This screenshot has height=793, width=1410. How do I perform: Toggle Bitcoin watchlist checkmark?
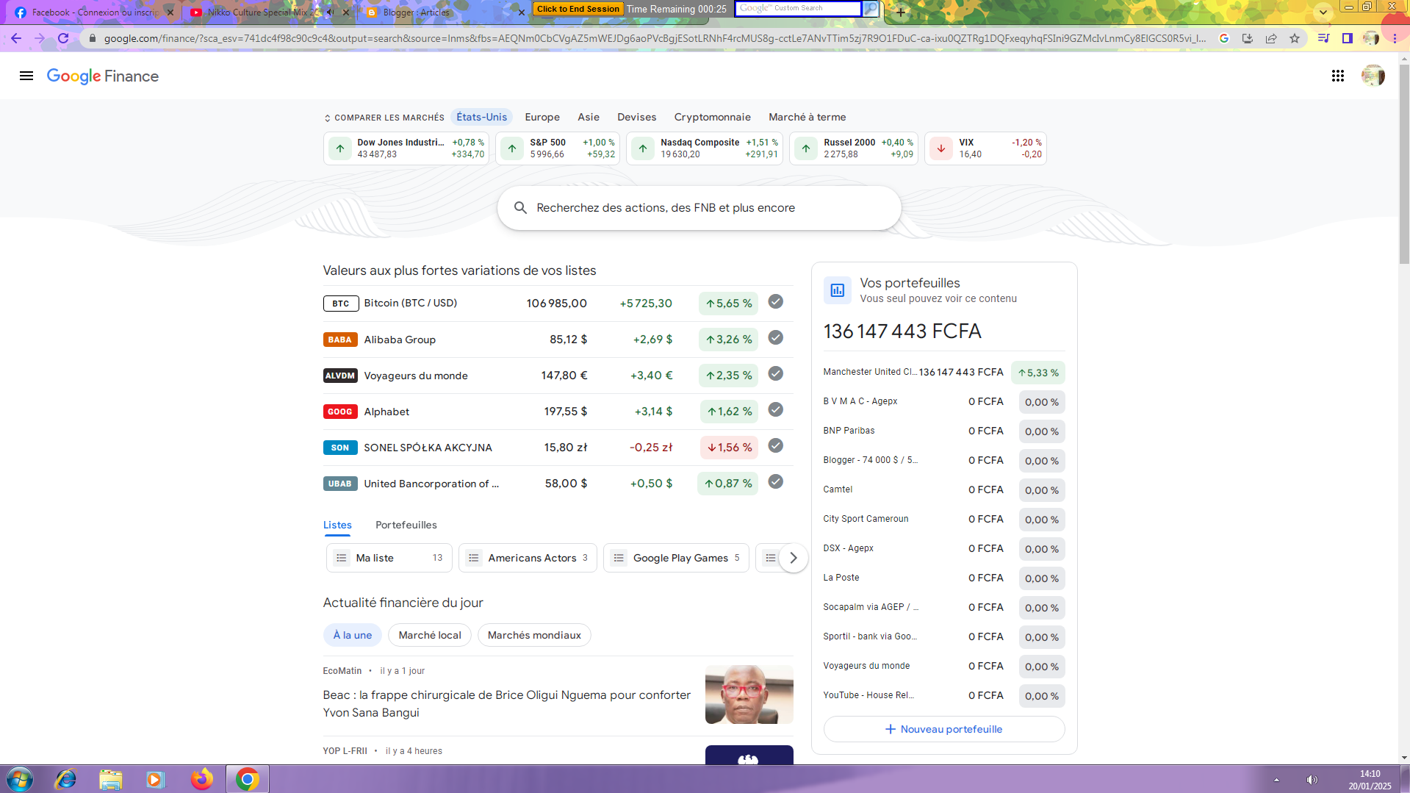775,301
